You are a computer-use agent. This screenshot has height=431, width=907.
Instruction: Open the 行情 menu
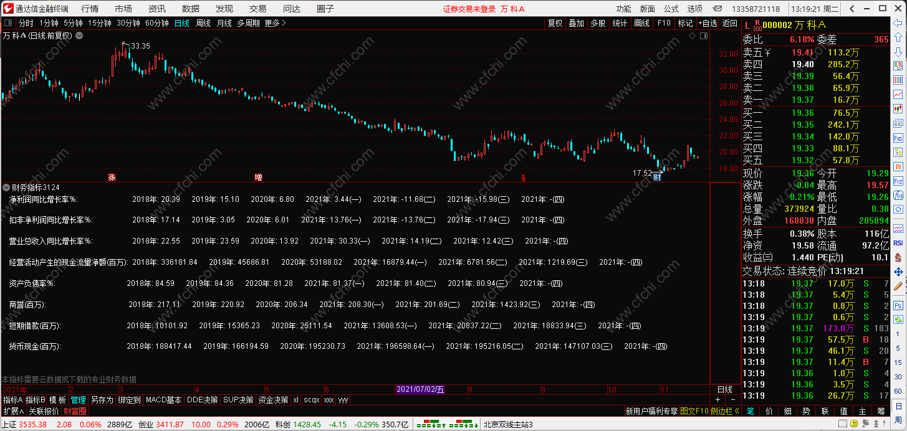pyautogui.click(x=90, y=9)
